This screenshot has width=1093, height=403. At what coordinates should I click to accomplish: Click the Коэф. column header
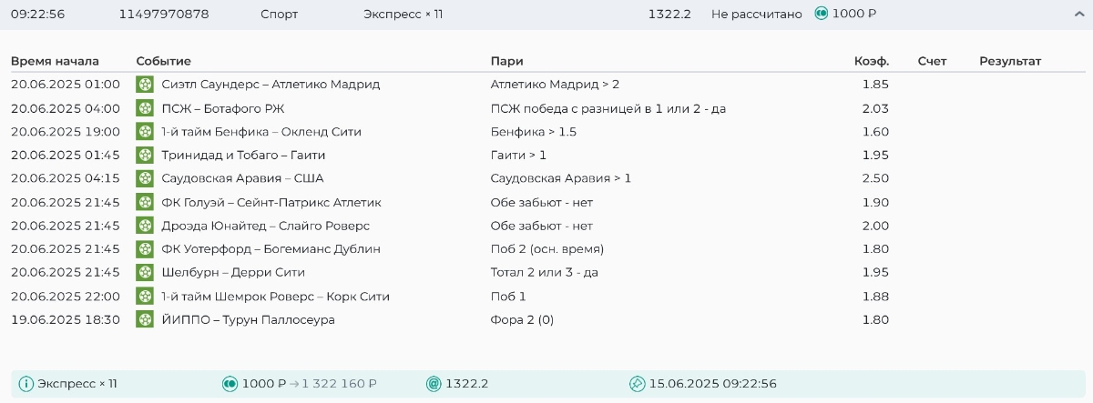tap(871, 61)
